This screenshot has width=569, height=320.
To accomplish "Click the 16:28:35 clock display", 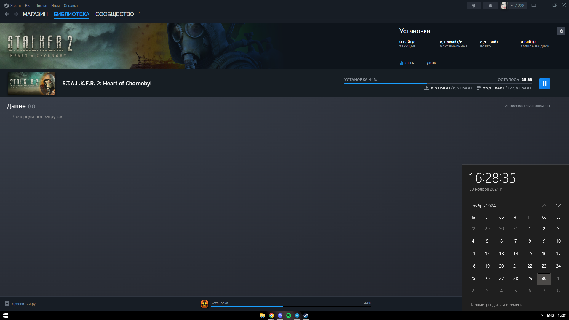I will click(x=492, y=178).
